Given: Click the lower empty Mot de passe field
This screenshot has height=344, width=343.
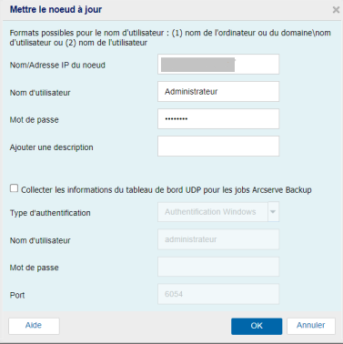Looking at the screenshot, I should tap(218, 267).
